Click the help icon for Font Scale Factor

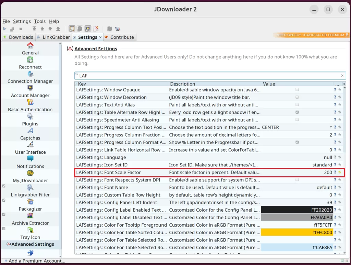[335, 173]
